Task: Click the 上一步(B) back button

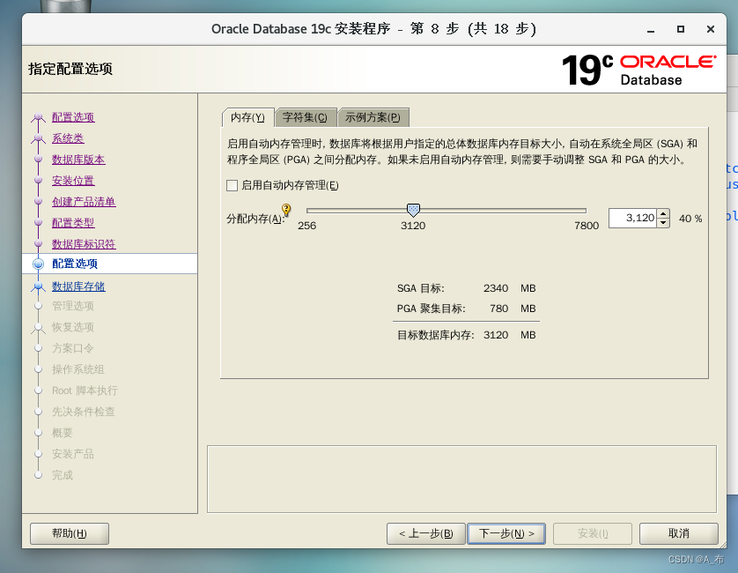Action: [426, 533]
